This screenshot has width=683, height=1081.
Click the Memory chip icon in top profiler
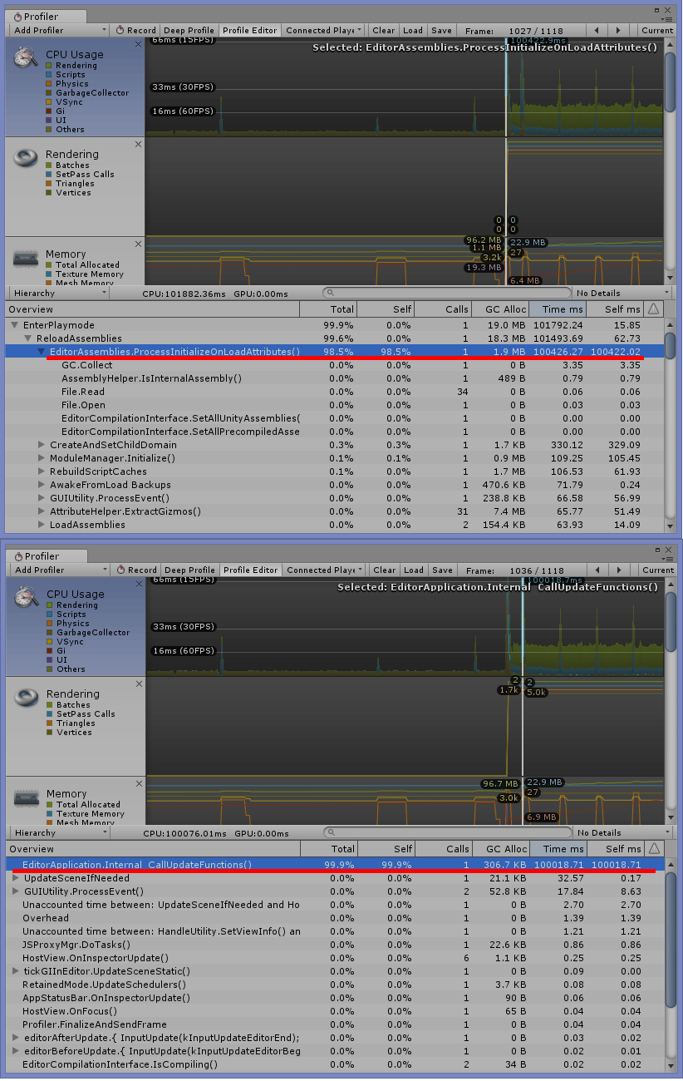click(26, 259)
